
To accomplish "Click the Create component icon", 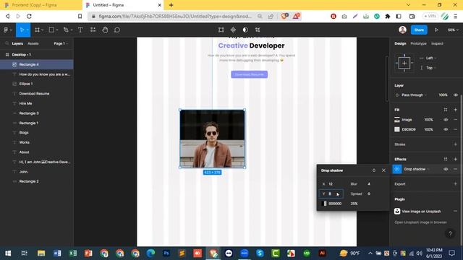I will (233, 30).
